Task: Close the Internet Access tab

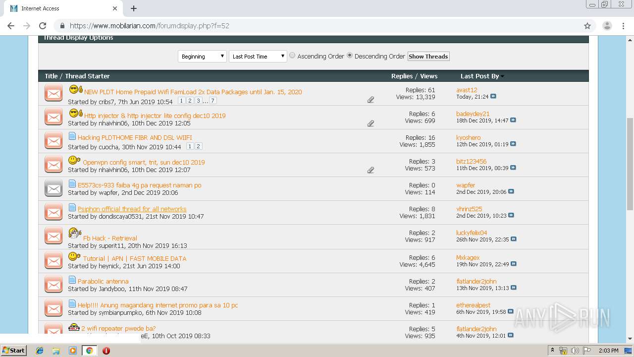Action: click(115, 8)
